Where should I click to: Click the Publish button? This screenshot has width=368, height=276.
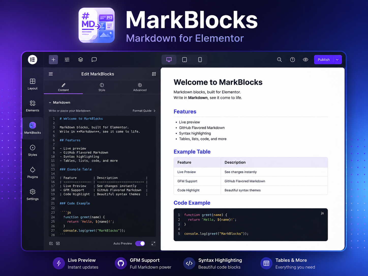click(x=324, y=60)
